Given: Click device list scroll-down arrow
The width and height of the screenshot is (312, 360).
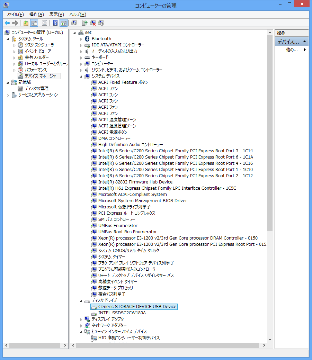Looking at the screenshot, I should coord(270,339).
